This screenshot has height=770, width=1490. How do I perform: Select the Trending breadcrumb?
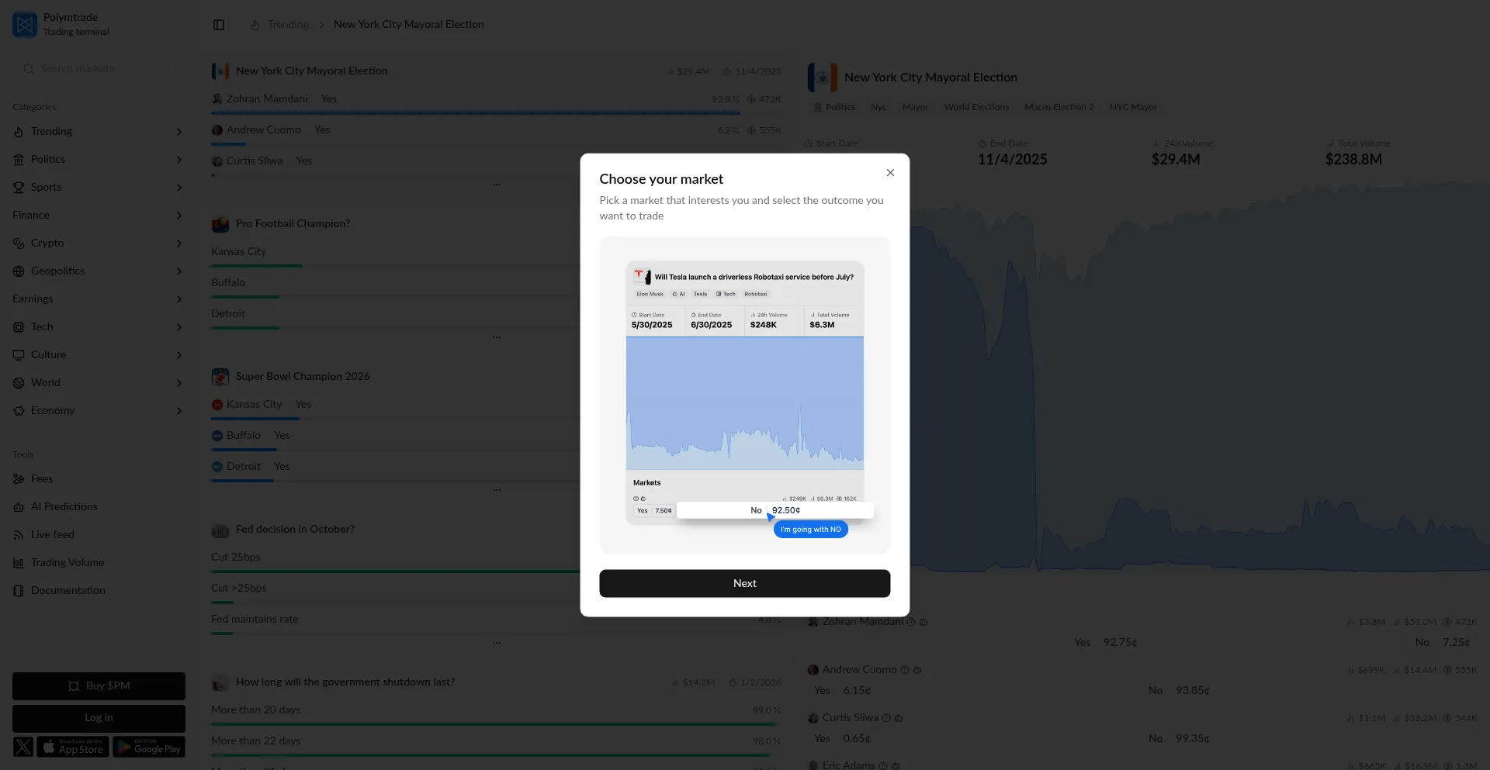(x=288, y=25)
